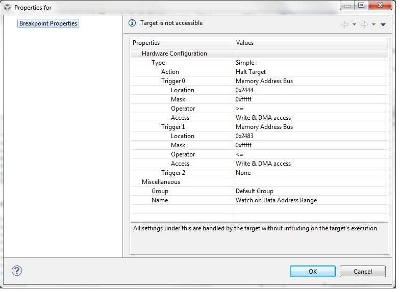Click the help question mark icon
Screen dimensions: 400x292
[x=17, y=271]
